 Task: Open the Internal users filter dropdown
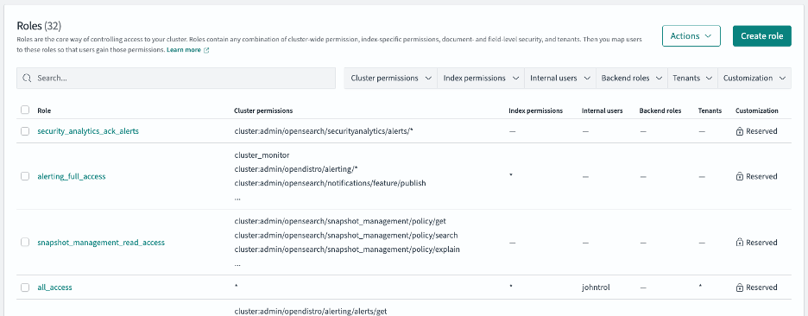coord(560,79)
